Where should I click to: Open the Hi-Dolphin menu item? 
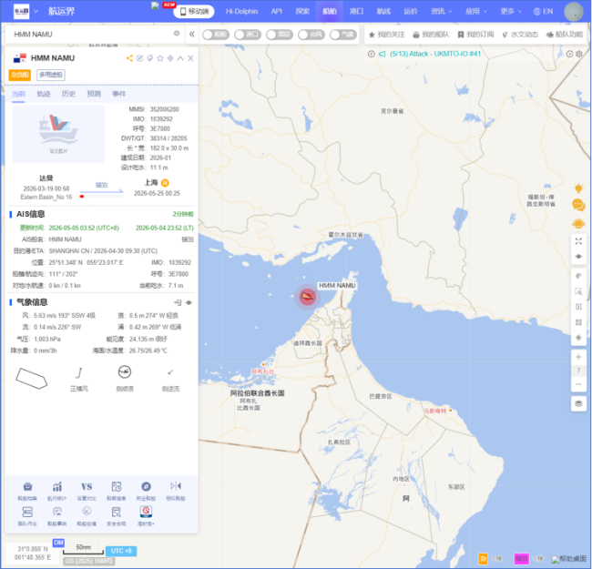[241, 11]
